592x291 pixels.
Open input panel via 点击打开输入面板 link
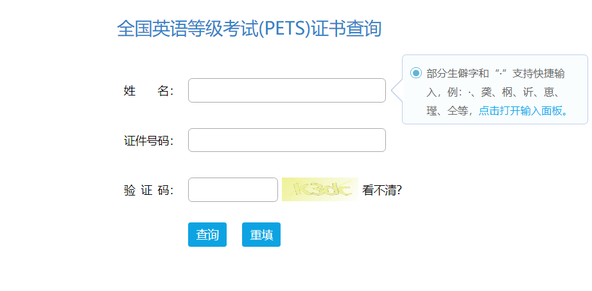pos(520,110)
